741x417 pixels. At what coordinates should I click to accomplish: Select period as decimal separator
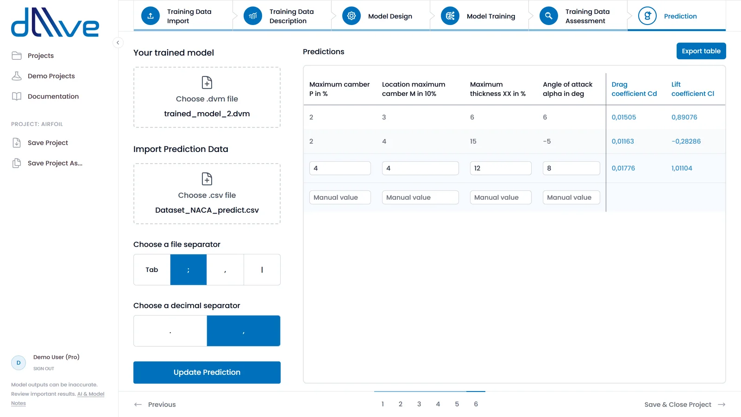170,331
